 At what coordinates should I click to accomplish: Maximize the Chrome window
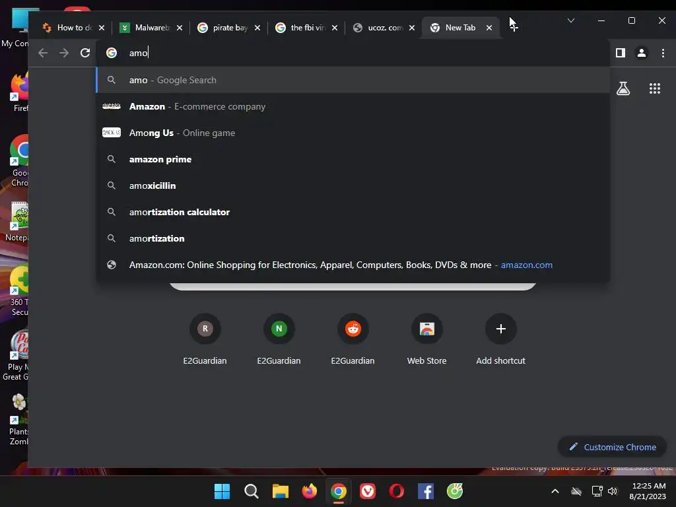click(x=632, y=20)
